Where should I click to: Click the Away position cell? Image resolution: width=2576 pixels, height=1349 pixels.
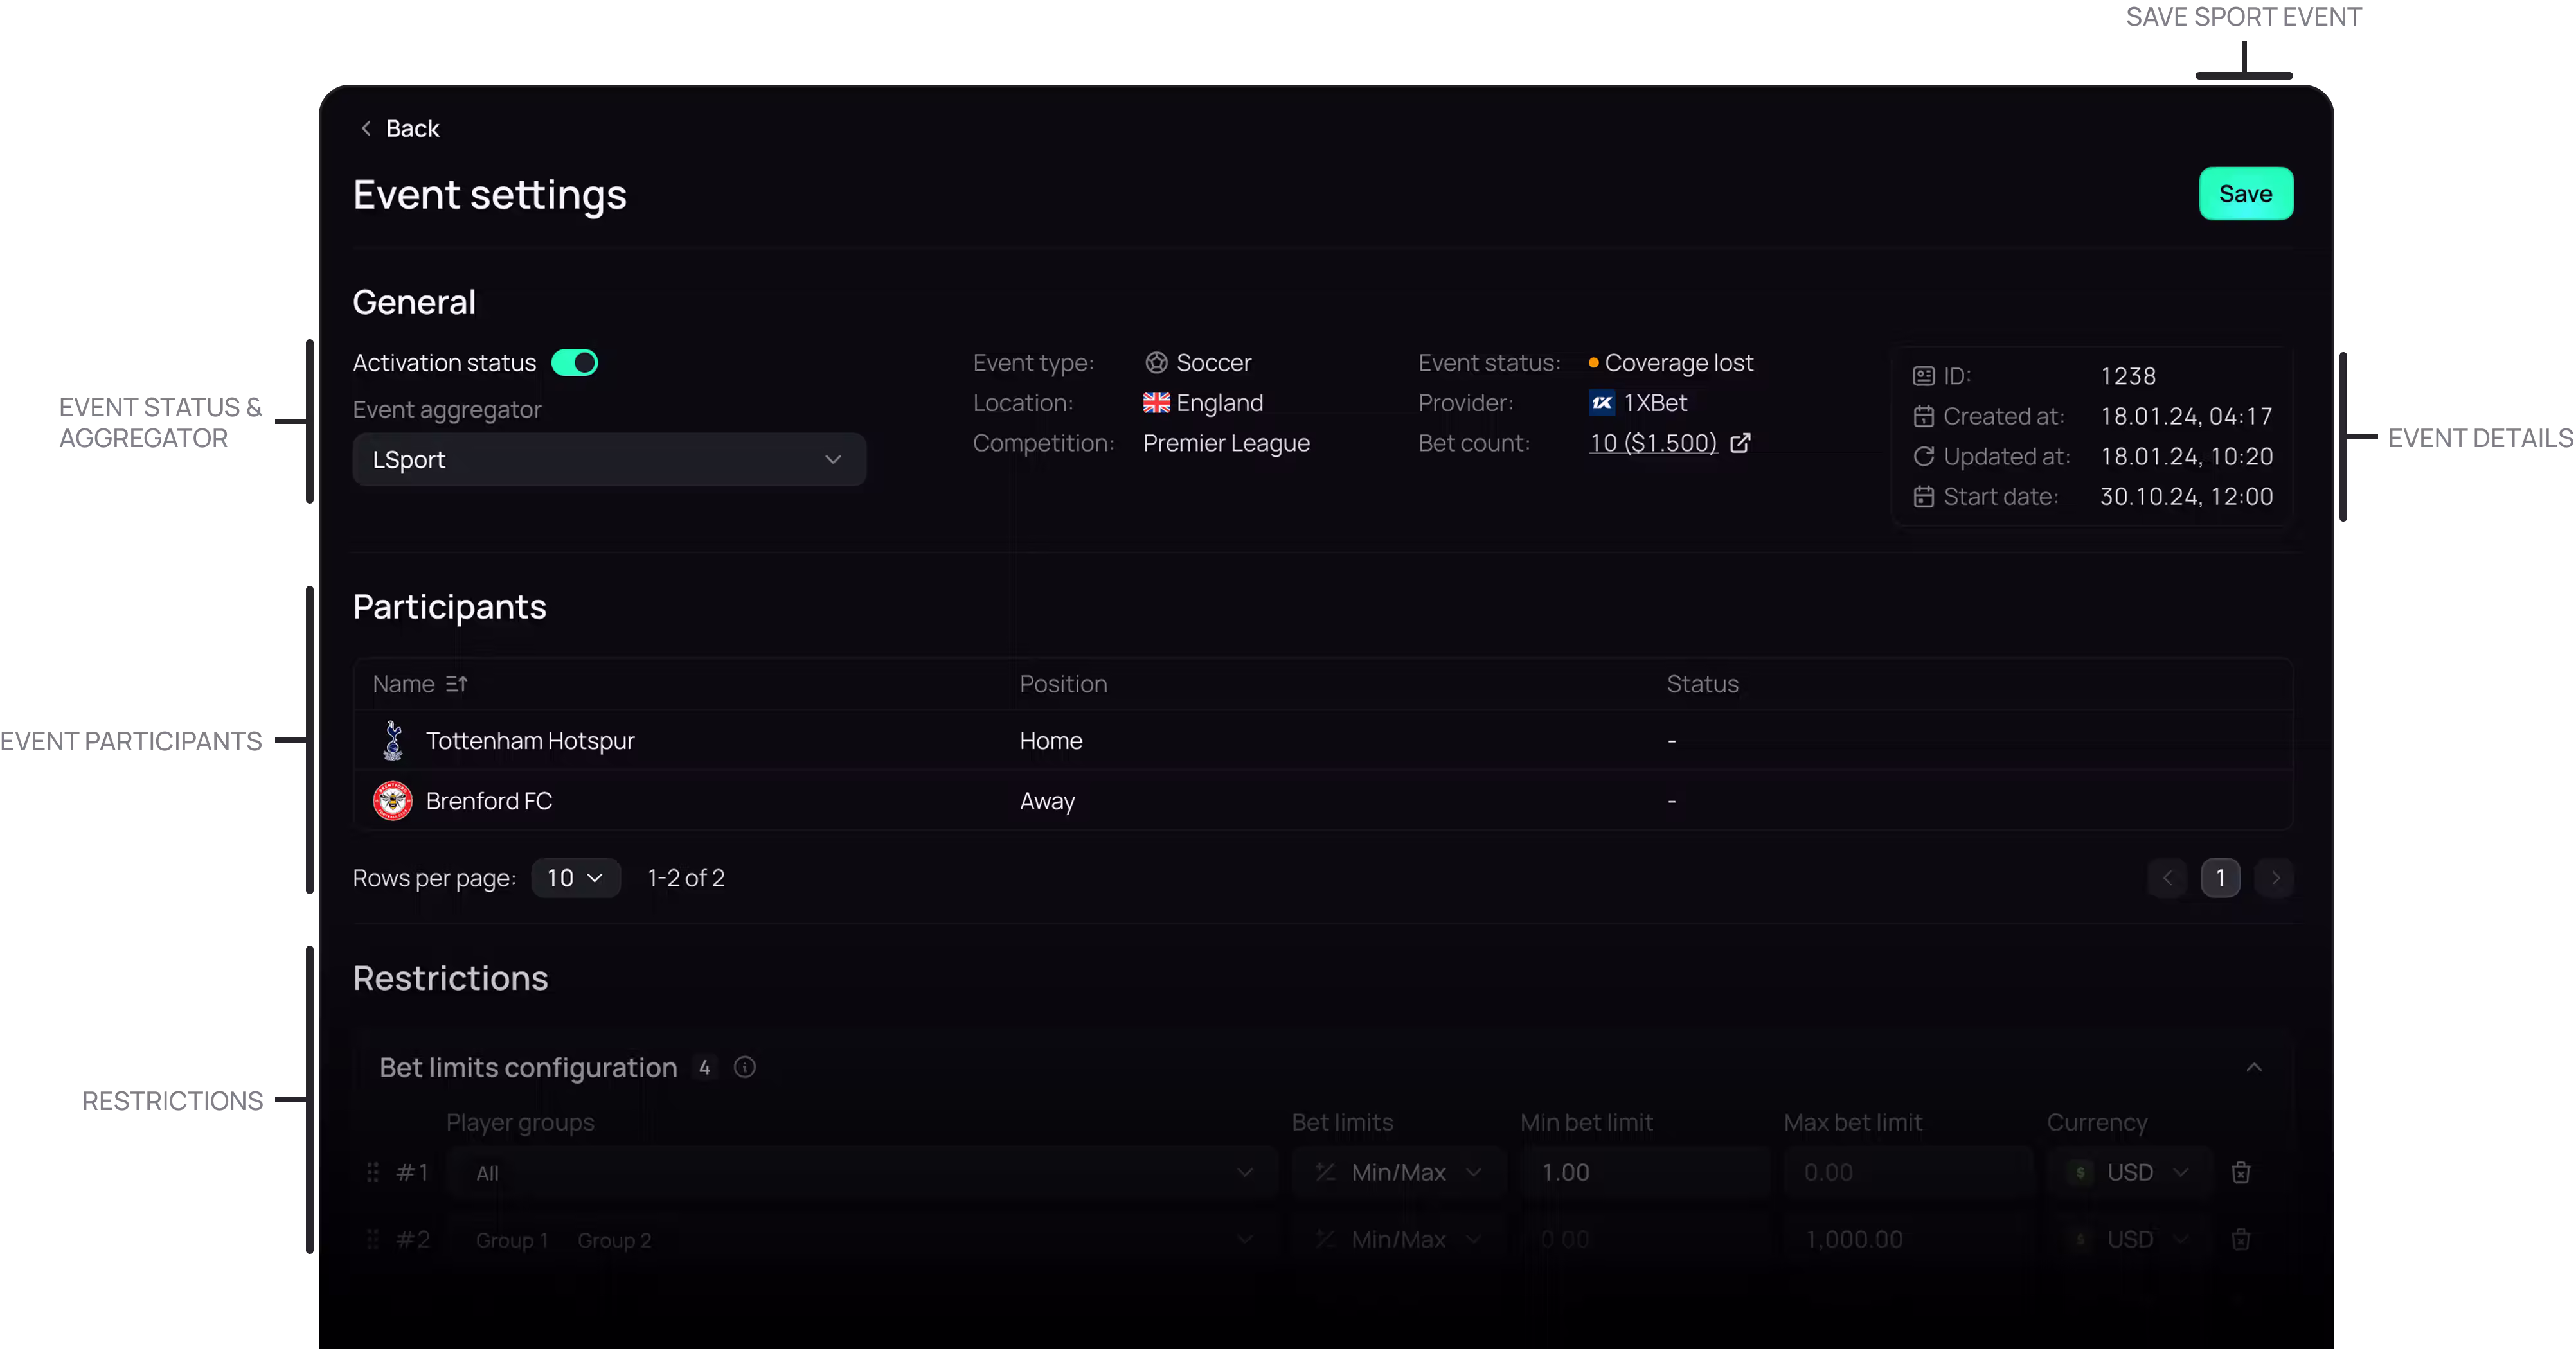[1047, 800]
